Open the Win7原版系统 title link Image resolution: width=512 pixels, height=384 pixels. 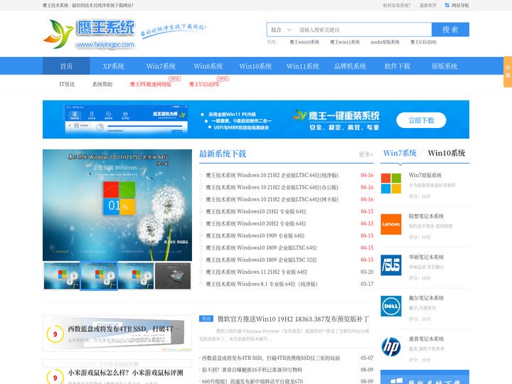(x=425, y=176)
